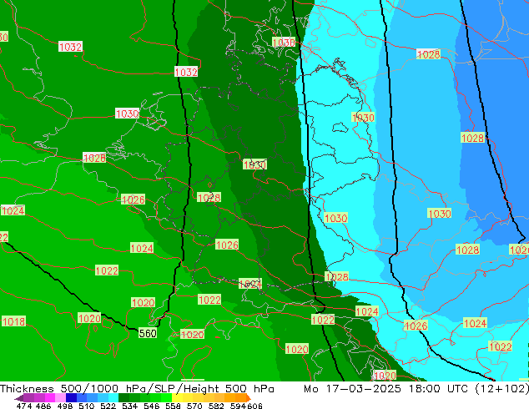This screenshot has height=409, width=529.
Task: Click the (12+102) forecast hour text
Action: 501,388
